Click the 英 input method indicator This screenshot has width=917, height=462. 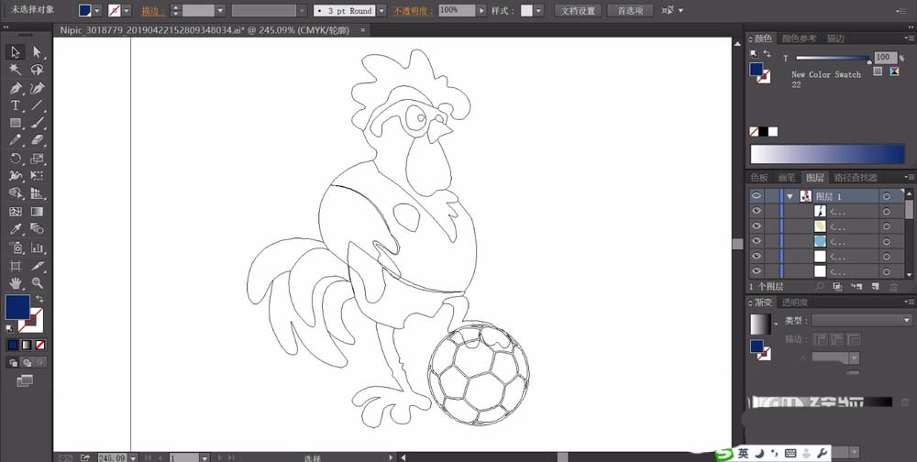(743, 453)
